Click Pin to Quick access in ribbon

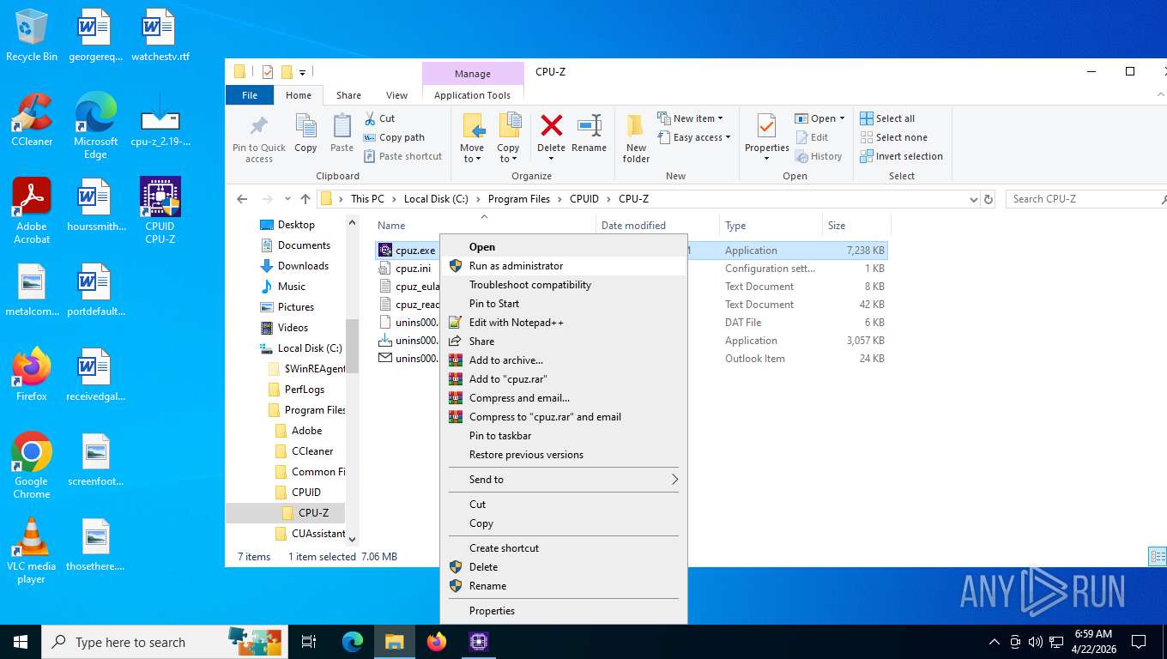[258, 139]
